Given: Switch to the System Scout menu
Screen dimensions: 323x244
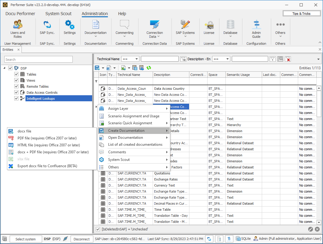Looking at the screenshot, I should click(58, 14).
